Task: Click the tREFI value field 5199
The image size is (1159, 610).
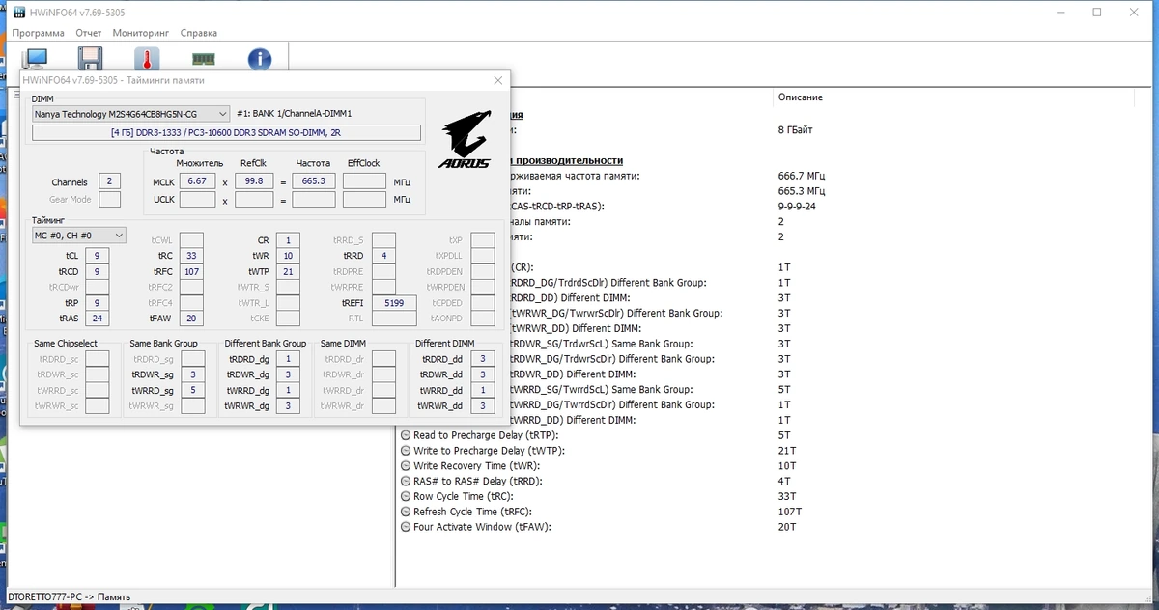Action: click(395, 303)
